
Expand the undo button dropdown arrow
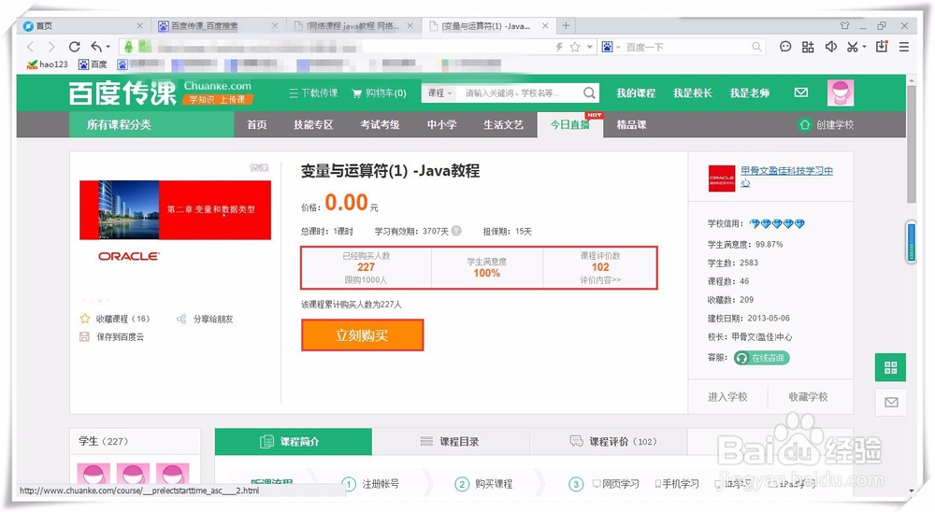(x=108, y=47)
